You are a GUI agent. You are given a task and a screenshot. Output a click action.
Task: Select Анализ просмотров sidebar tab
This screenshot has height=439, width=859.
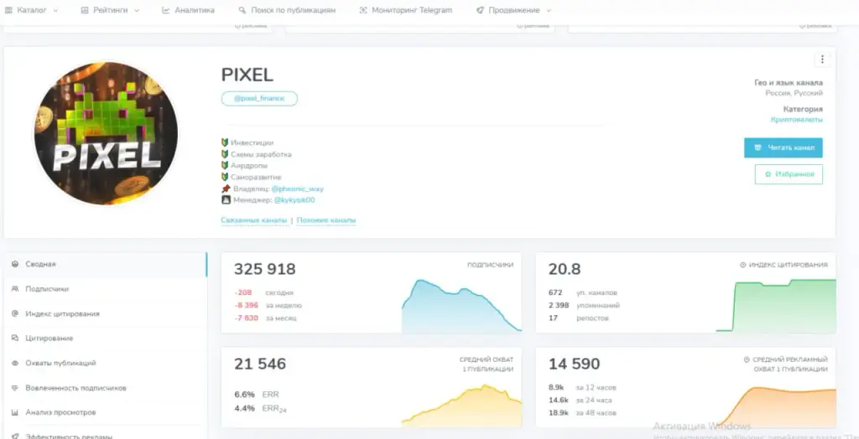[x=105, y=412]
